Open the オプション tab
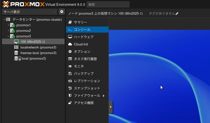The width and height of the screenshot is (210, 123). click(87, 52)
